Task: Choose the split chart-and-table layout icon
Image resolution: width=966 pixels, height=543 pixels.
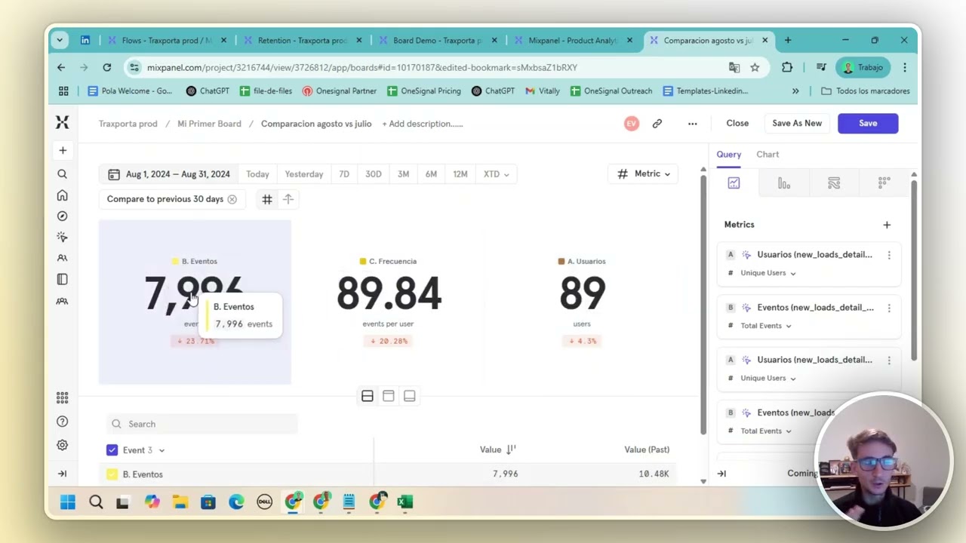Action: click(368, 396)
